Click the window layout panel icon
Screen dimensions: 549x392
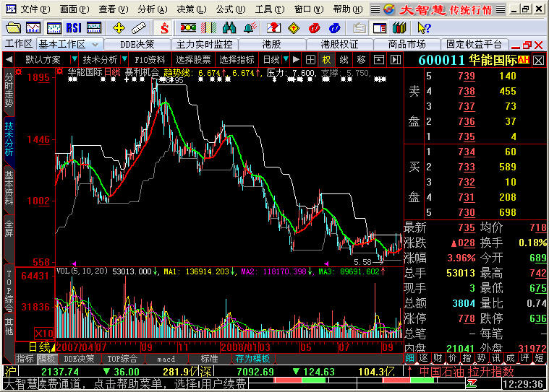point(380,27)
